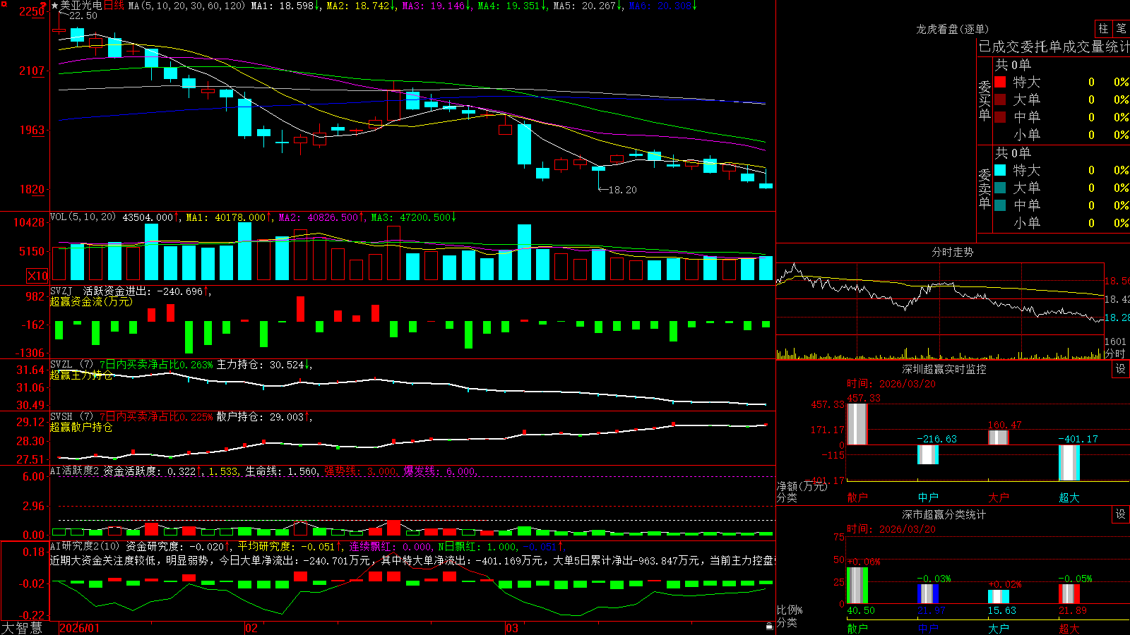Click the VOL(5,10,20) indicator label

click(83, 217)
